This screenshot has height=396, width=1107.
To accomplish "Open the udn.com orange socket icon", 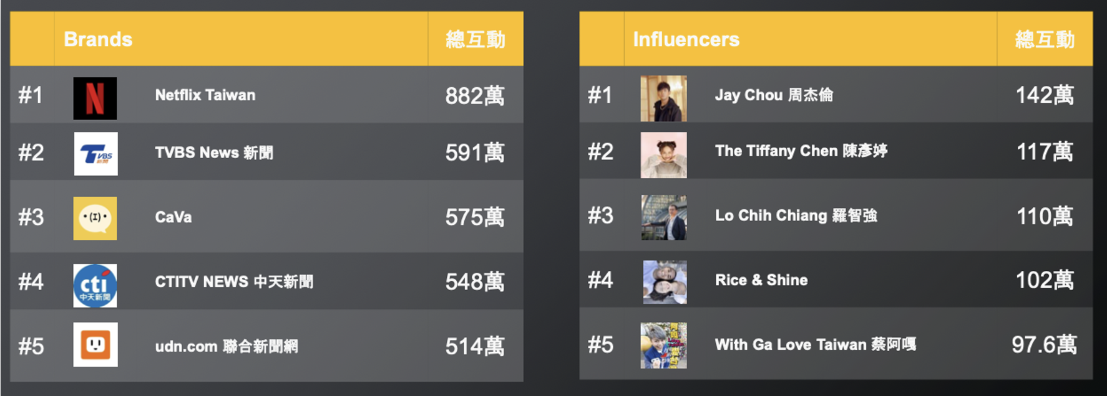I will coord(95,344).
